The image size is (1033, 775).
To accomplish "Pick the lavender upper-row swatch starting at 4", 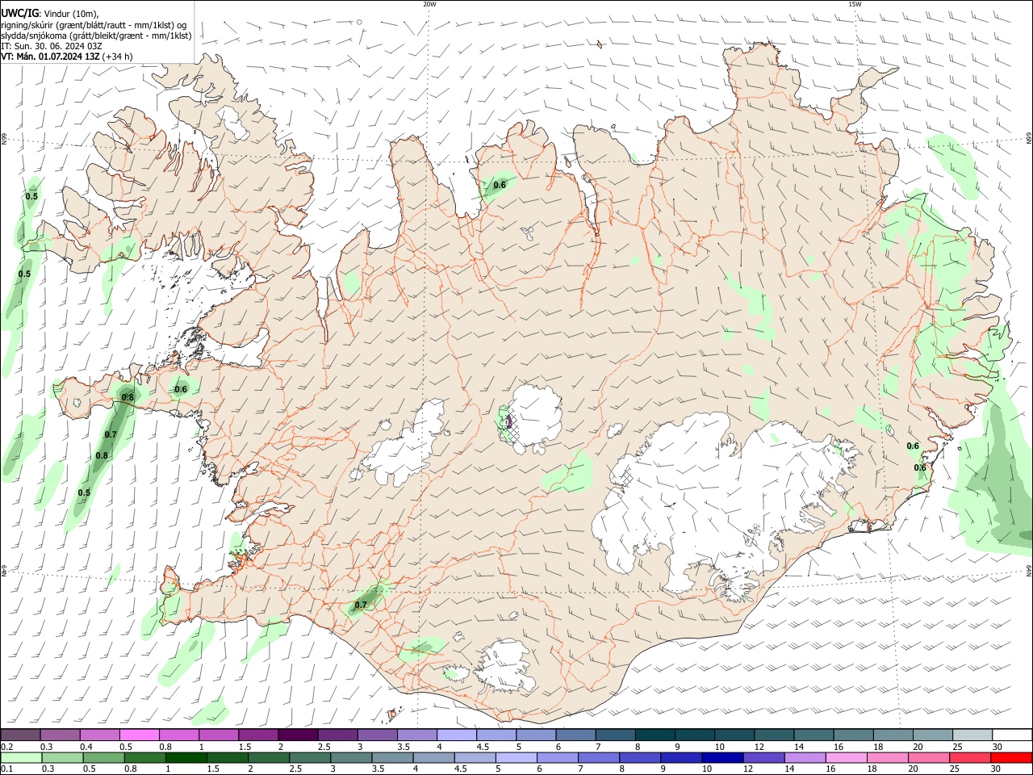I will click(455, 735).
